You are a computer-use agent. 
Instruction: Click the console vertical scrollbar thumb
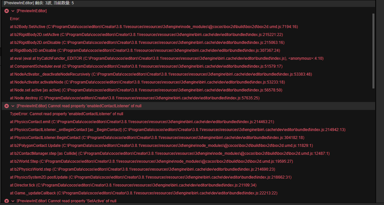tap(373, 51)
